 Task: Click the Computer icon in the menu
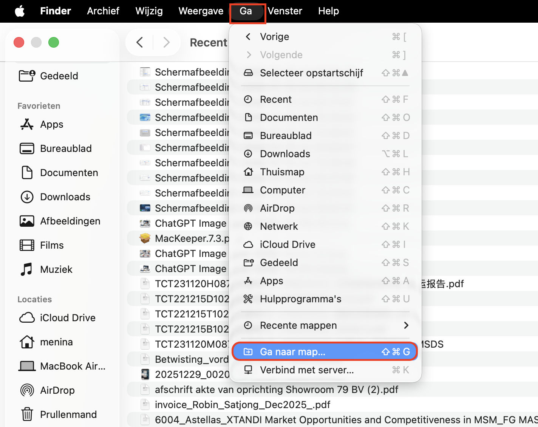point(249,190)
